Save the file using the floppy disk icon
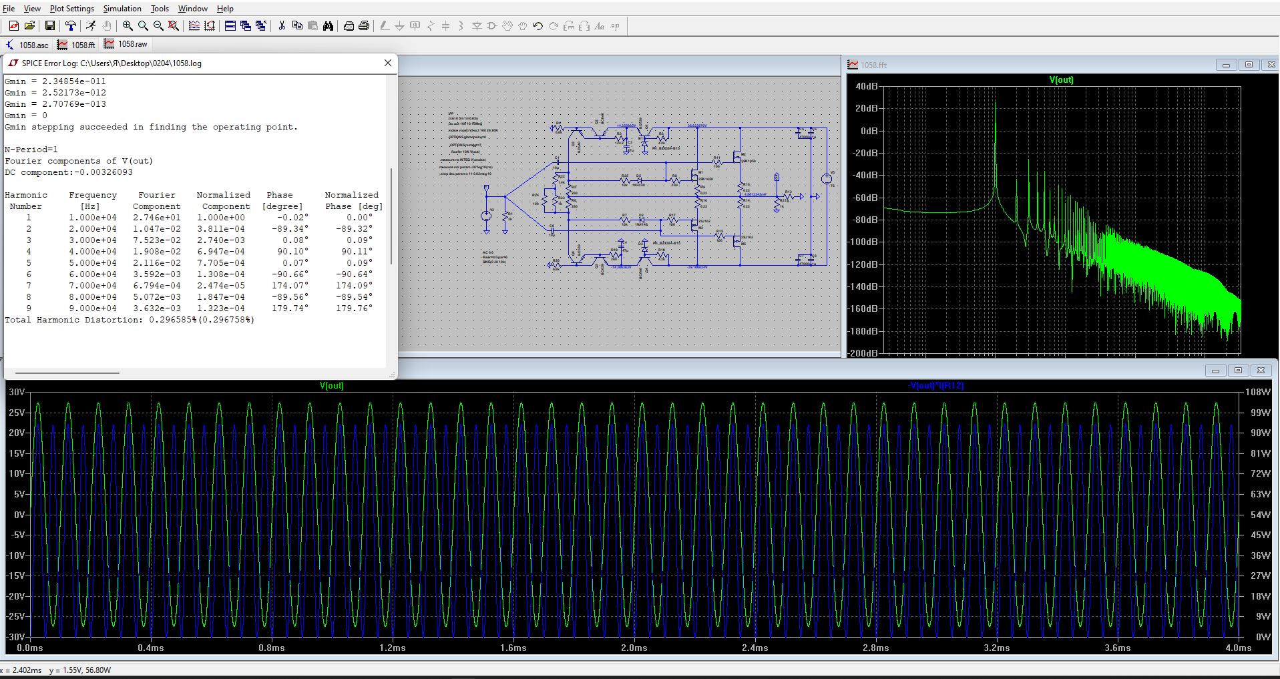Viewport: 1280px width, 679px height. click(x=50, y=26)
